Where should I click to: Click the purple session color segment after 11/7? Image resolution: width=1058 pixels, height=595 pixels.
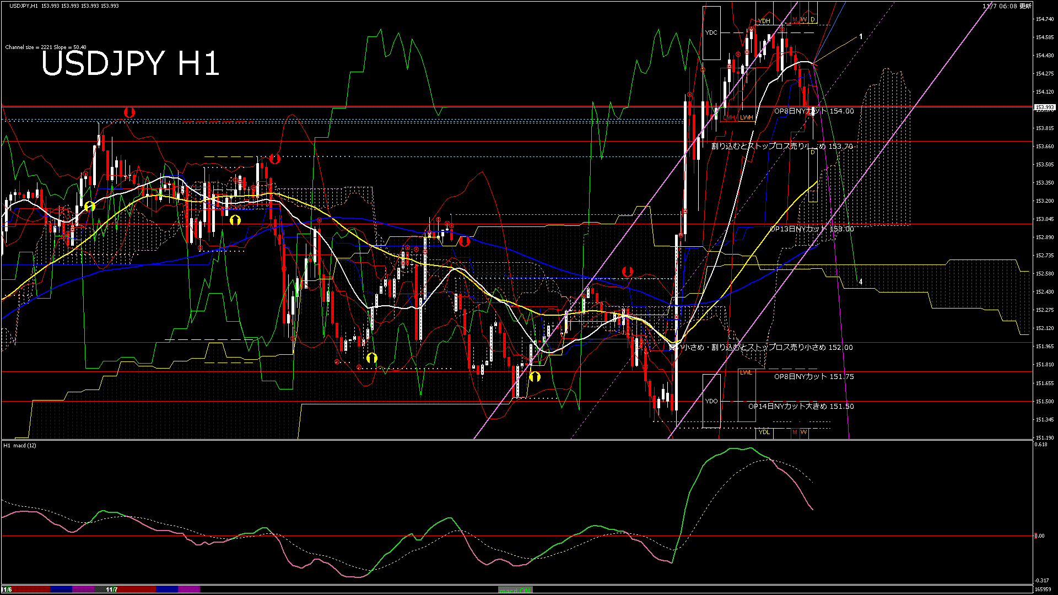188,589
